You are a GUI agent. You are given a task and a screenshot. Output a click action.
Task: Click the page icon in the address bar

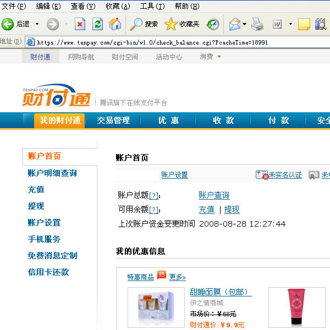(31, 42)
